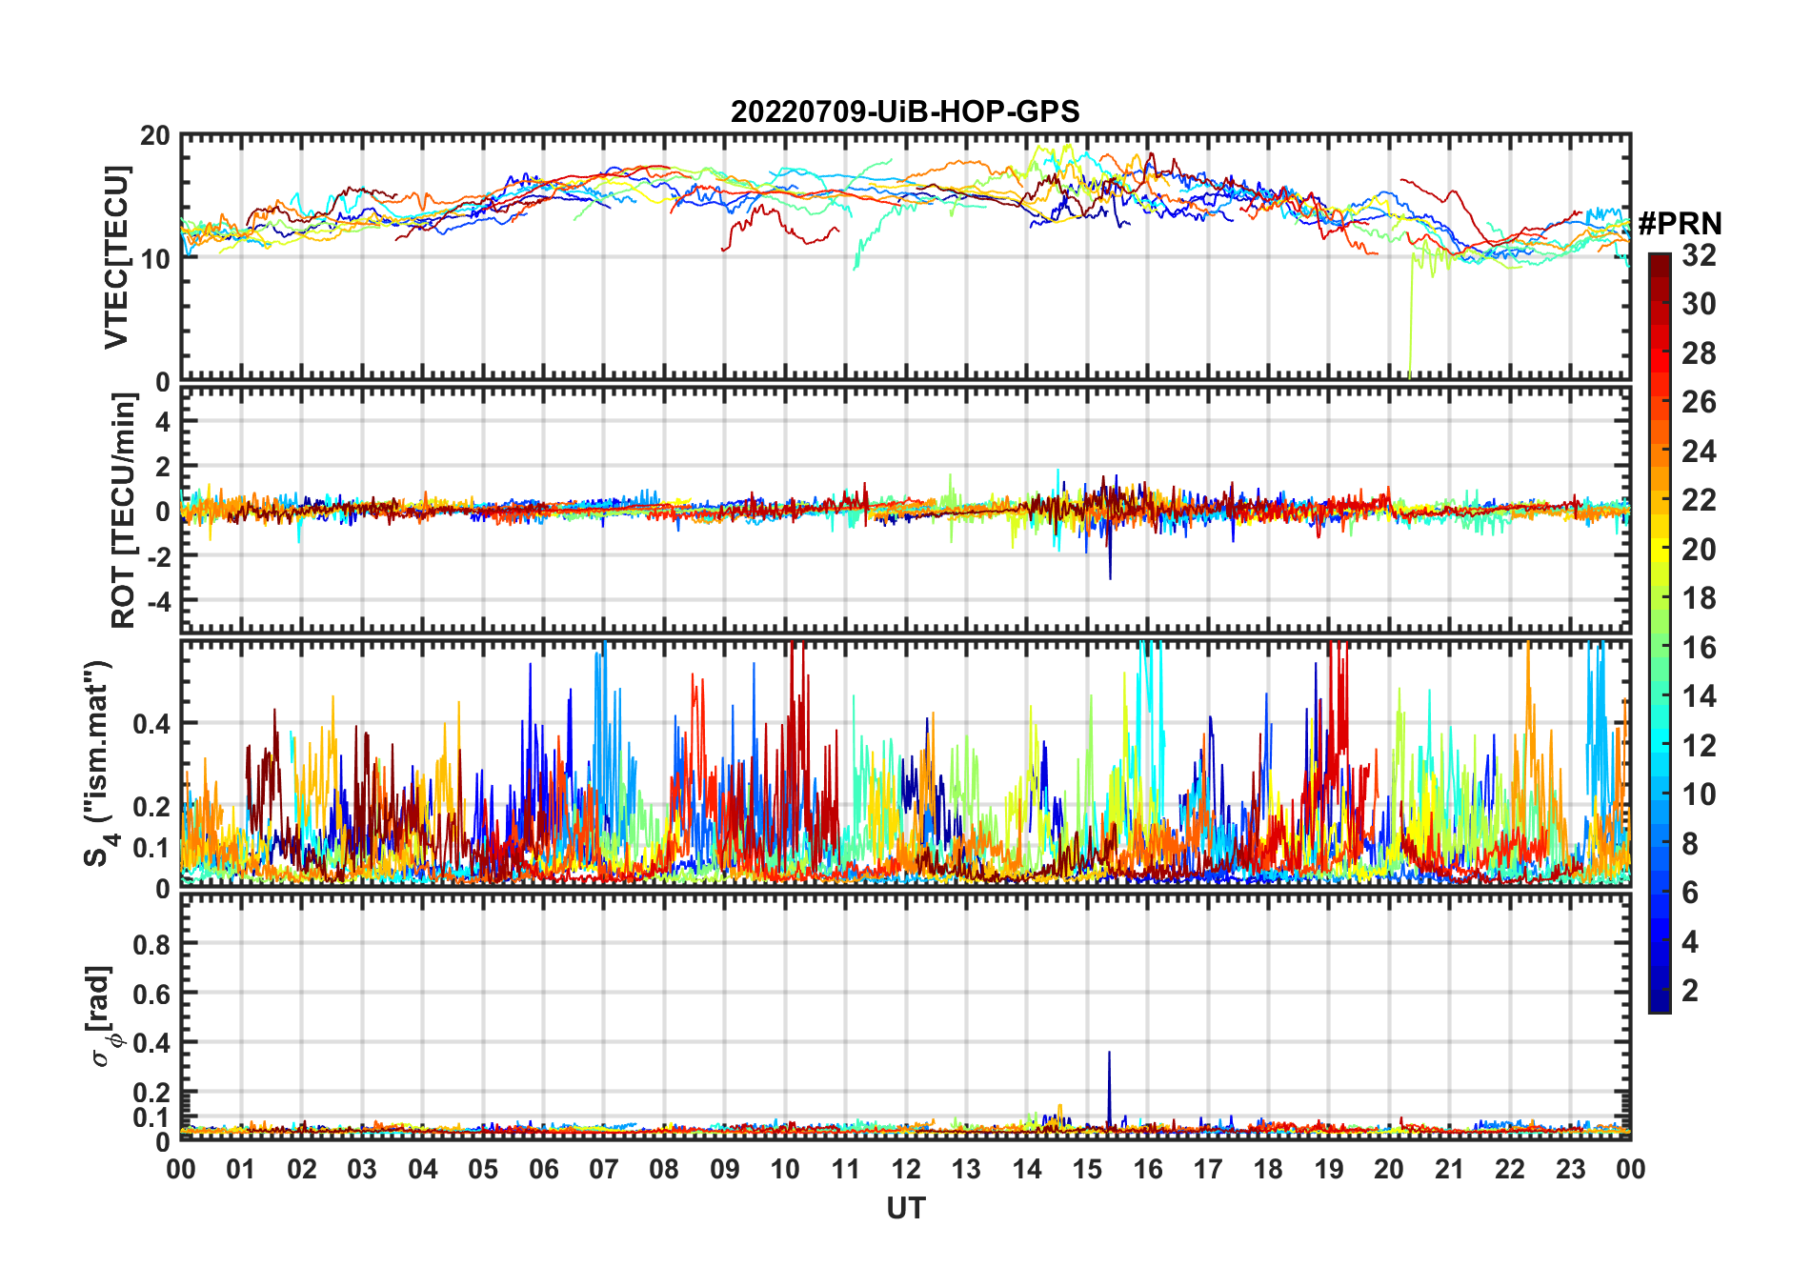Click the 23 hour tick on the UT axis
This screenshot has height=1267, width=1812.
1570,1169
